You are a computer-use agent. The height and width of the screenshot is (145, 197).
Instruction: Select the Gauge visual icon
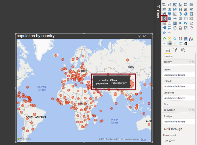pos(175,19)
